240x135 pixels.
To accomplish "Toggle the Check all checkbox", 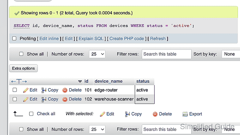I will click(x=31, y=114).
